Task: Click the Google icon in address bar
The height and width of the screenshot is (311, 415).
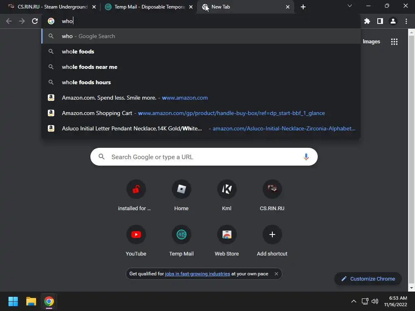Action: pos(51,21)
